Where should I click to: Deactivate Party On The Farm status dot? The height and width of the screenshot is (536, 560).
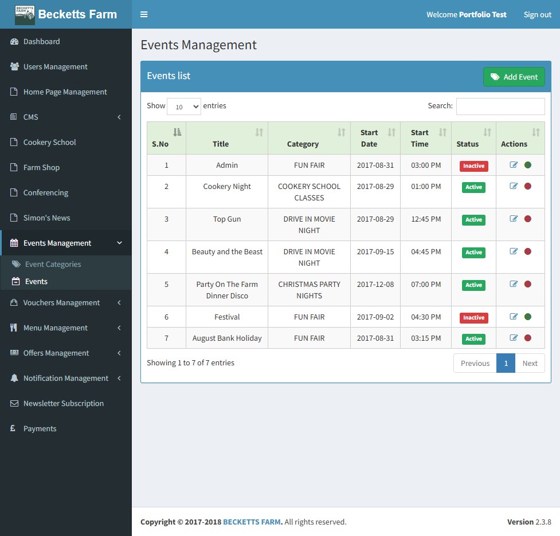528,284
